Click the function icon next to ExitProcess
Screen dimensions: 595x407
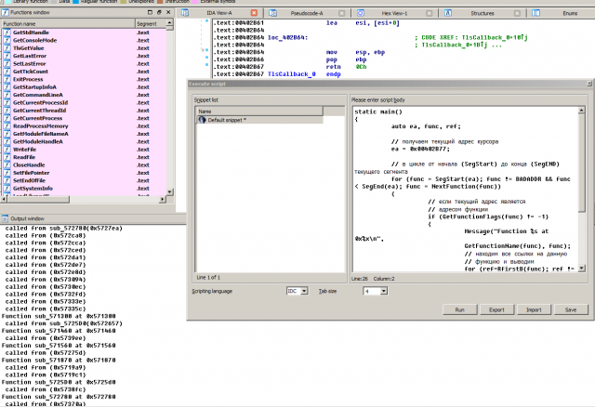pos(7,79)
